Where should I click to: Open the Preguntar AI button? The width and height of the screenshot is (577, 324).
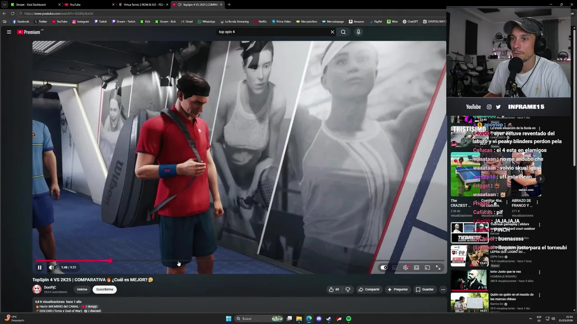[398, 289]
